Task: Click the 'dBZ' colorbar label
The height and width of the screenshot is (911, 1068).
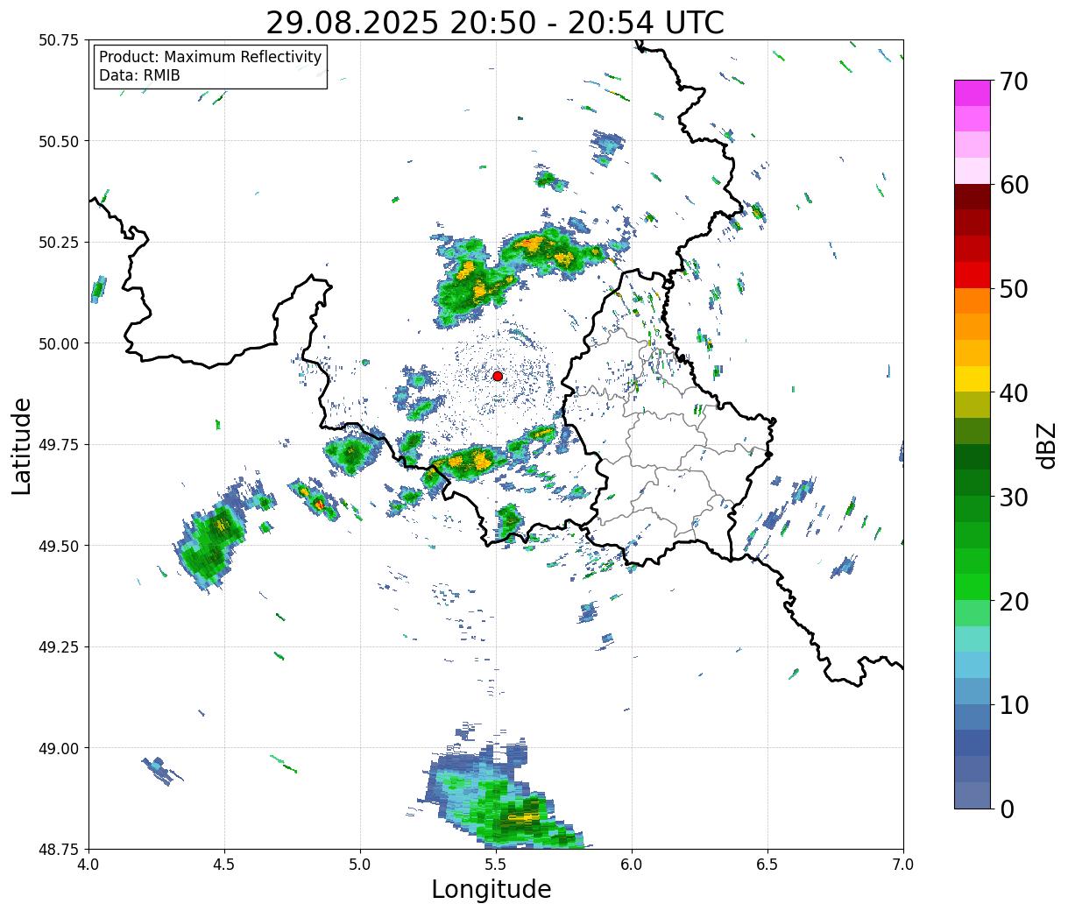Action: pyautogui.click(x=1046, y=445)
